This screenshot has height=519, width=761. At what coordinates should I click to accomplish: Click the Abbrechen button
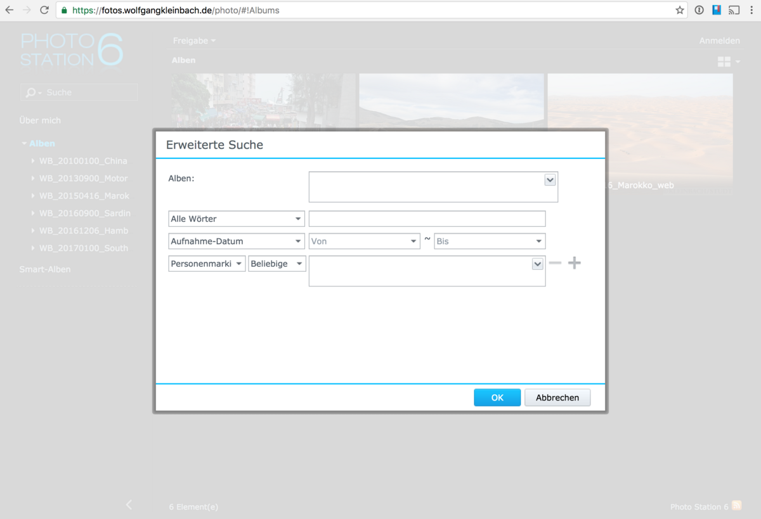(x=557, y=397)
